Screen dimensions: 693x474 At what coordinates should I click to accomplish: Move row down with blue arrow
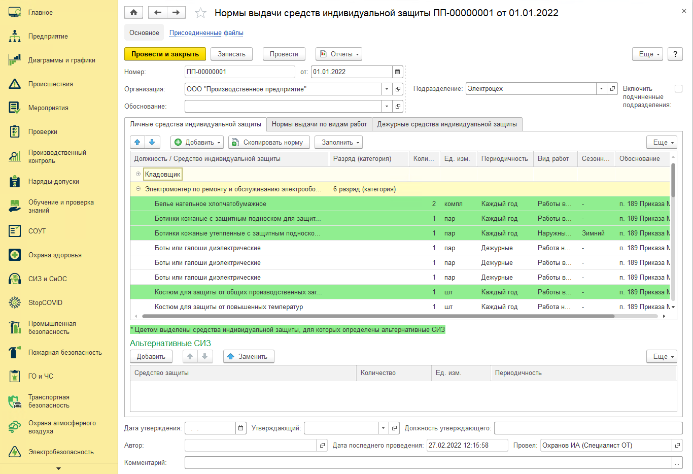point(152,143)
